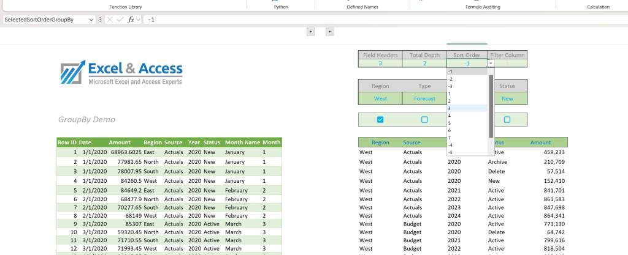Click the Calculation ribbon group label

pyautogui.click(x=599, y=7)
